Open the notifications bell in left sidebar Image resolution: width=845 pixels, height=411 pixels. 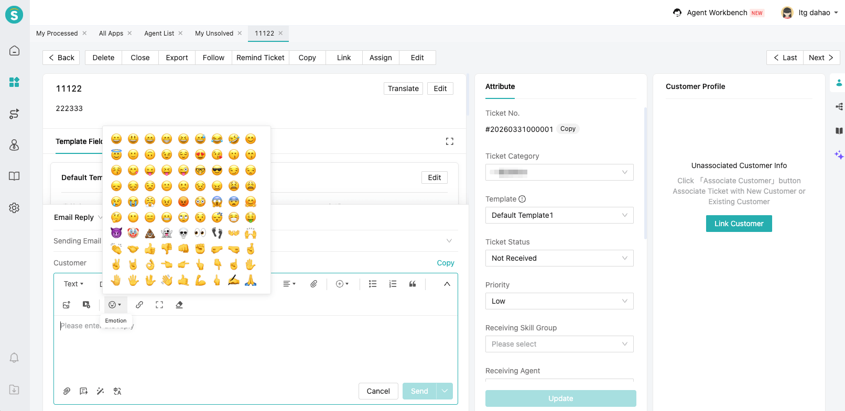pos(14,358)
